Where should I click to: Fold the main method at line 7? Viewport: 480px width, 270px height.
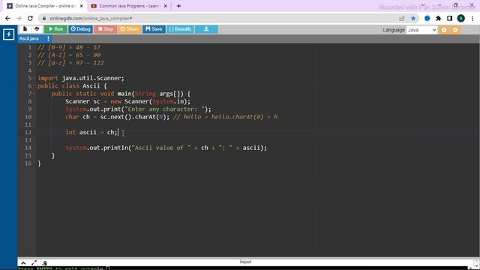34,94
